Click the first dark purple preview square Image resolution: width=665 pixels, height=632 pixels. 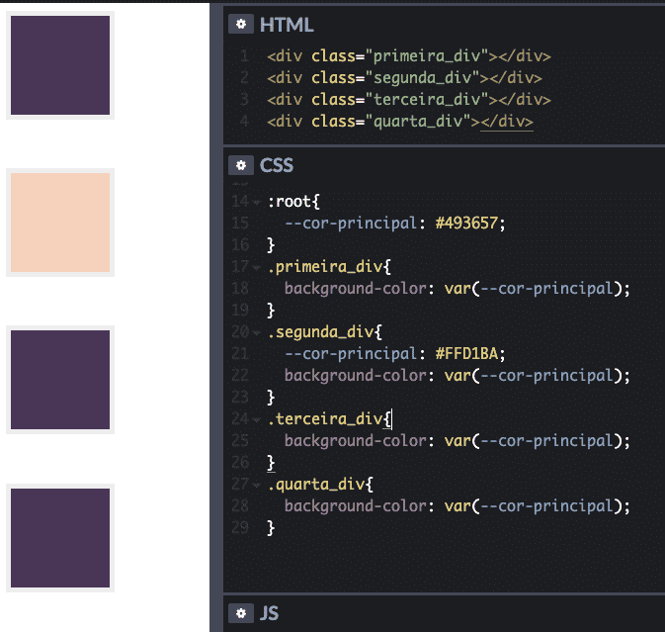[x=60, y=65]
